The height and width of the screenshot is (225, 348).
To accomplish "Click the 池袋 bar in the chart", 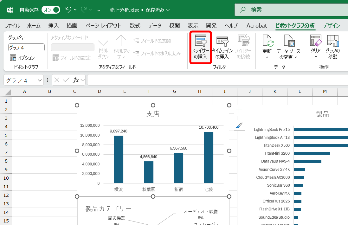I will click(x=209, y=157).
